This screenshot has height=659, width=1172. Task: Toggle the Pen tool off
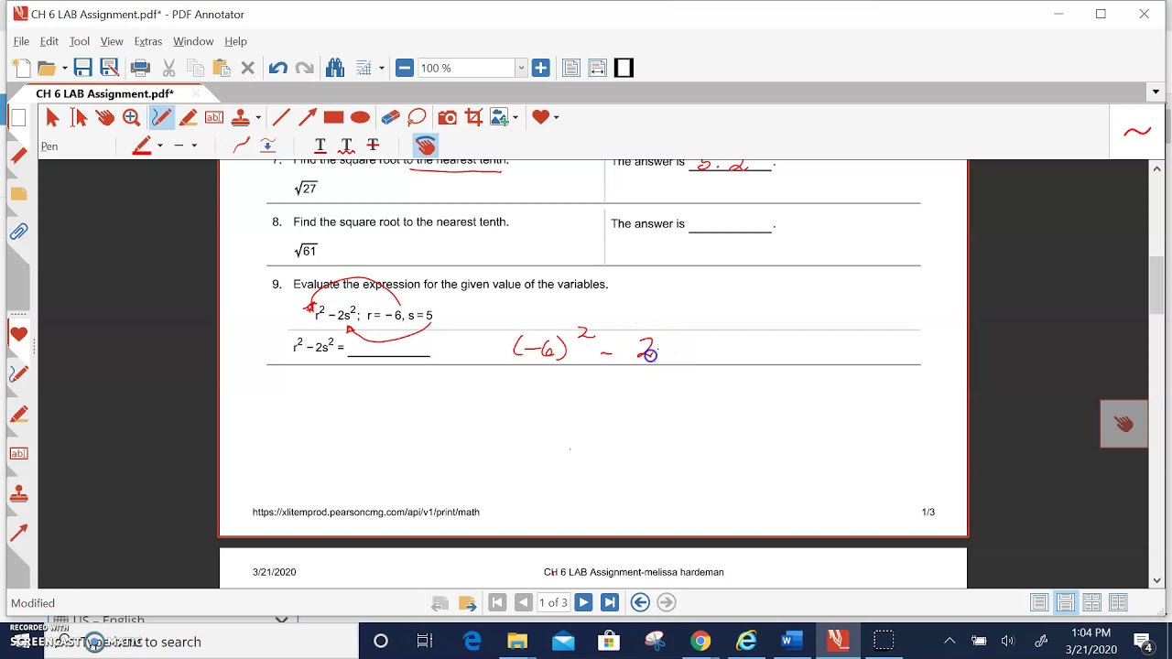(x=161, y=117)
